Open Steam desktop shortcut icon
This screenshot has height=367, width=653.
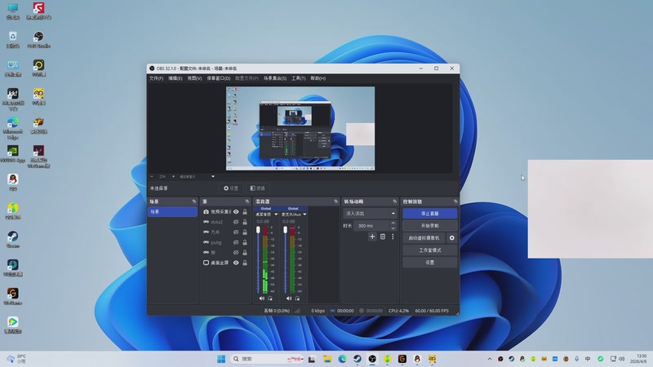click(13, 237)
